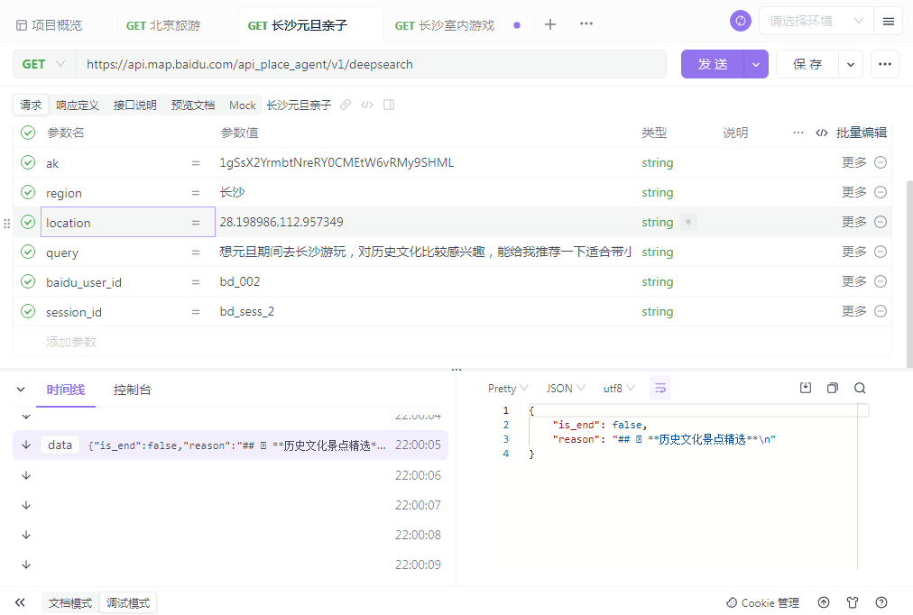Viewport: 913px width, 615px height.
Task: Edit the request URL field
Action: tap(371, 64)
